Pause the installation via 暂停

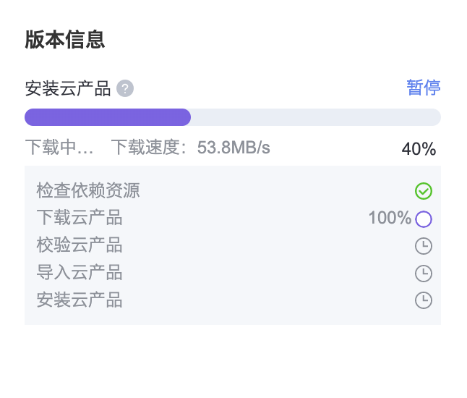(424, 88)
